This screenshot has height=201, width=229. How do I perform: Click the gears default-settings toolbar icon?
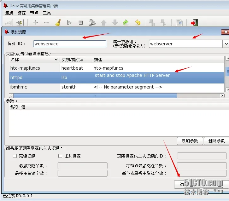point(92,23)
